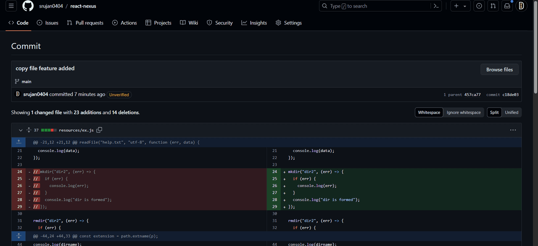Screen dimensions: 538x246
Task: Open parent commit 457ca77 link
Action: pyautogui.click(x=472, y=95)
